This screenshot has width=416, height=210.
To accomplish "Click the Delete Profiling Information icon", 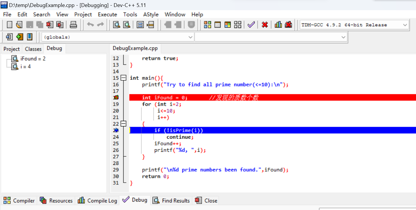I will (x=288, y=25).
